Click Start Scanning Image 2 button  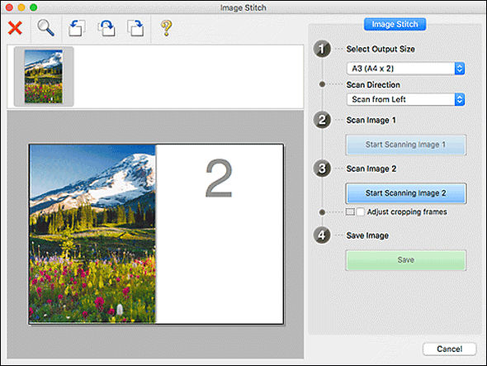click(405, 193)
